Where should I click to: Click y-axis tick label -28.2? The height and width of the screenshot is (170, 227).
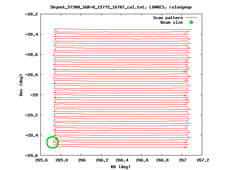tap(32, 14)
